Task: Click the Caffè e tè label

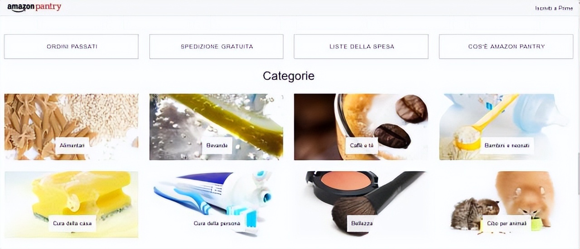Action: coord(362,145)
